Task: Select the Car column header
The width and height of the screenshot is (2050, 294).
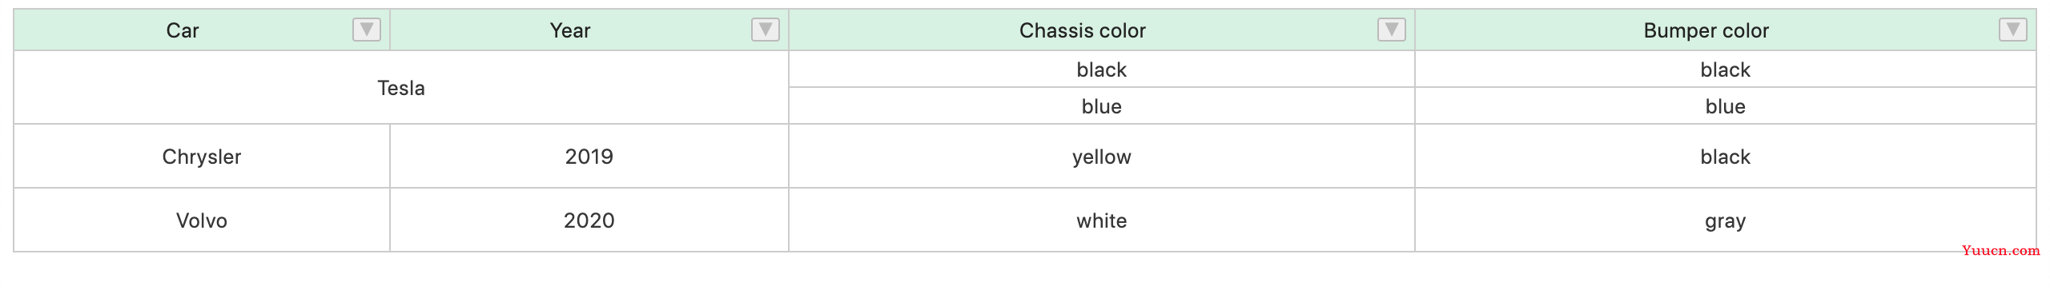Action: [x=202, y=30]
